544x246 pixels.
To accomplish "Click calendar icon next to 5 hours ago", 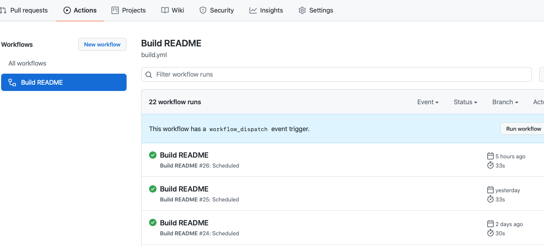I will coord(490,156).
